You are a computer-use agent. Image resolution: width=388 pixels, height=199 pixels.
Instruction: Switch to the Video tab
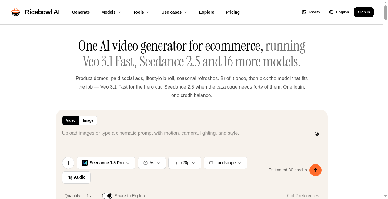[71, 120]
